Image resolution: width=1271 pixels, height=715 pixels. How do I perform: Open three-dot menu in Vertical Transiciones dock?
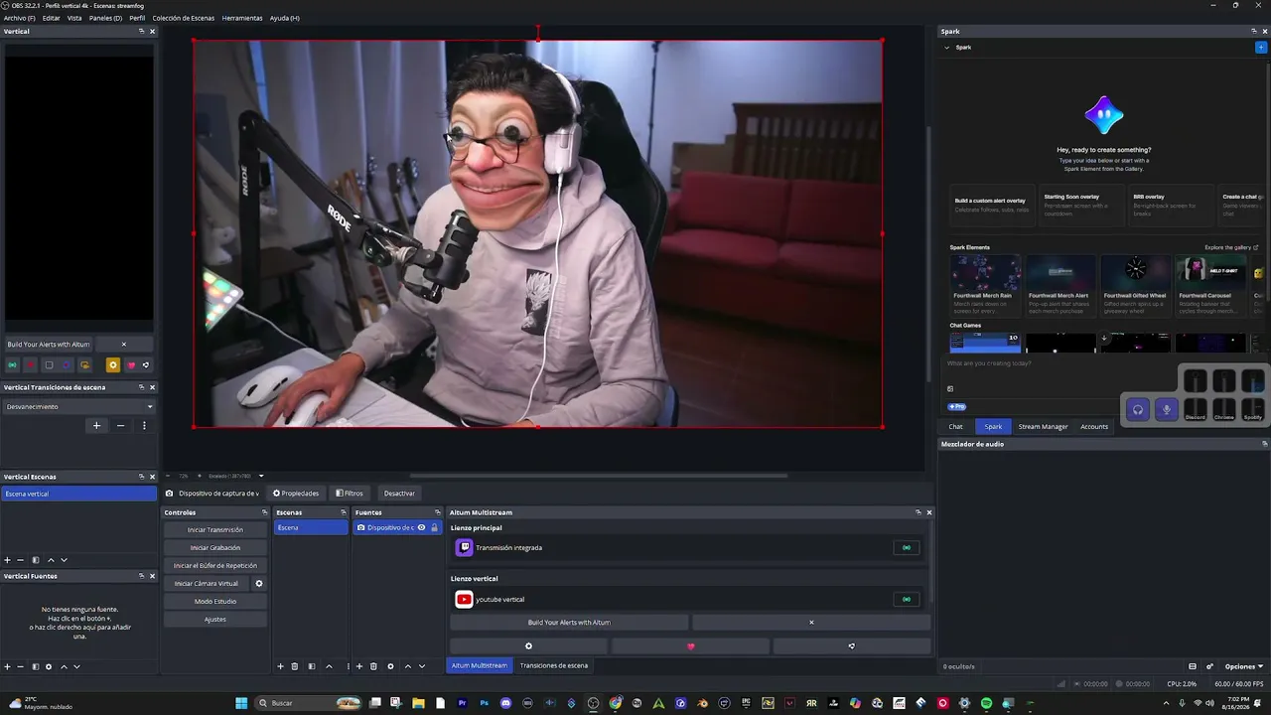click(144, 426)
